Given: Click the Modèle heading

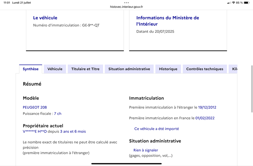Looking at the screenshot, I should click(31, 98).
